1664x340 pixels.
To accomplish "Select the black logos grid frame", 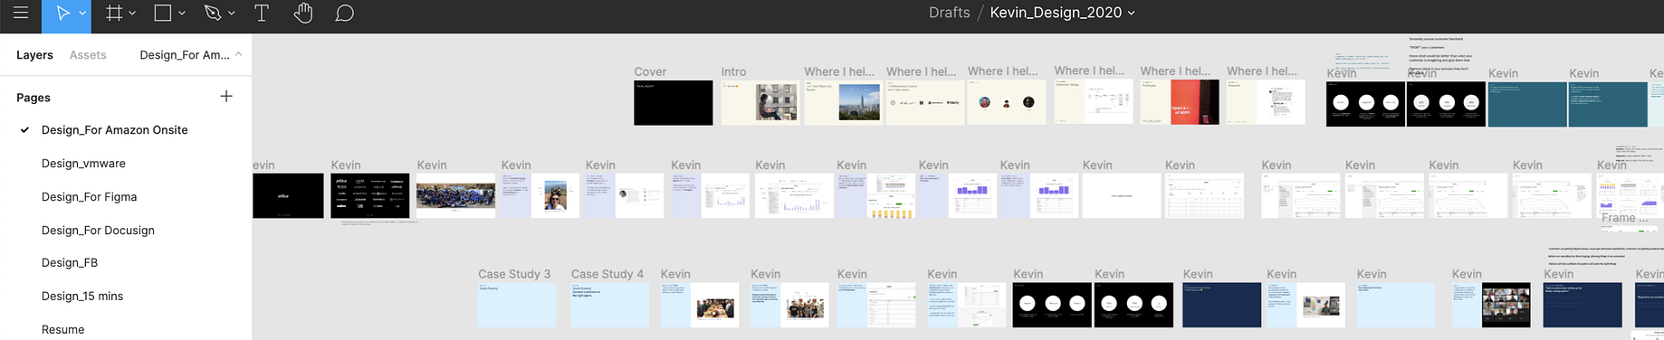I will 370,195.
